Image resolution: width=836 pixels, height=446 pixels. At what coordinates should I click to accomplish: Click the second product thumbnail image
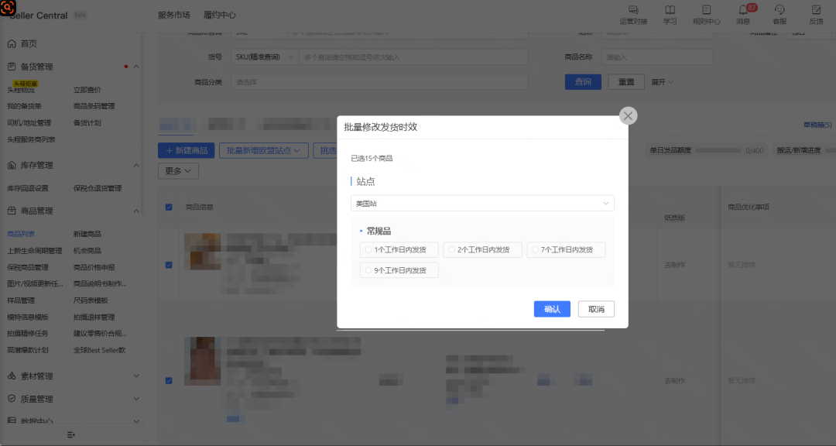pos(203,361)
